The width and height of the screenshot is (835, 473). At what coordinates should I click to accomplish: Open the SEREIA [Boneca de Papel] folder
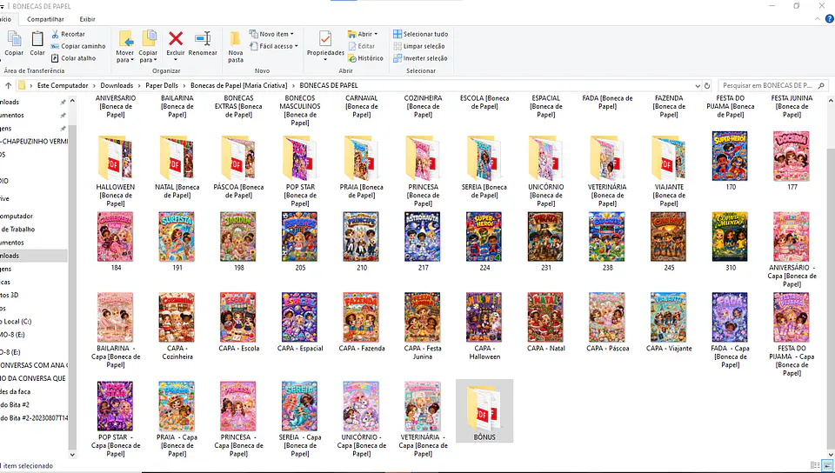pyautogui.click(x=484, y=167)
